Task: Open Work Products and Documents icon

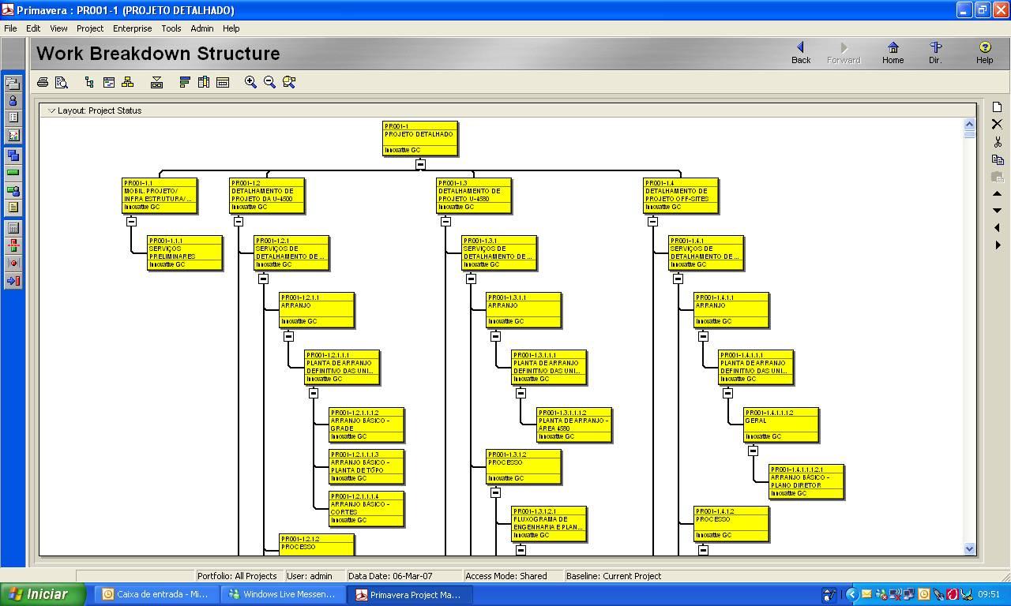Action: pos(13,208)
